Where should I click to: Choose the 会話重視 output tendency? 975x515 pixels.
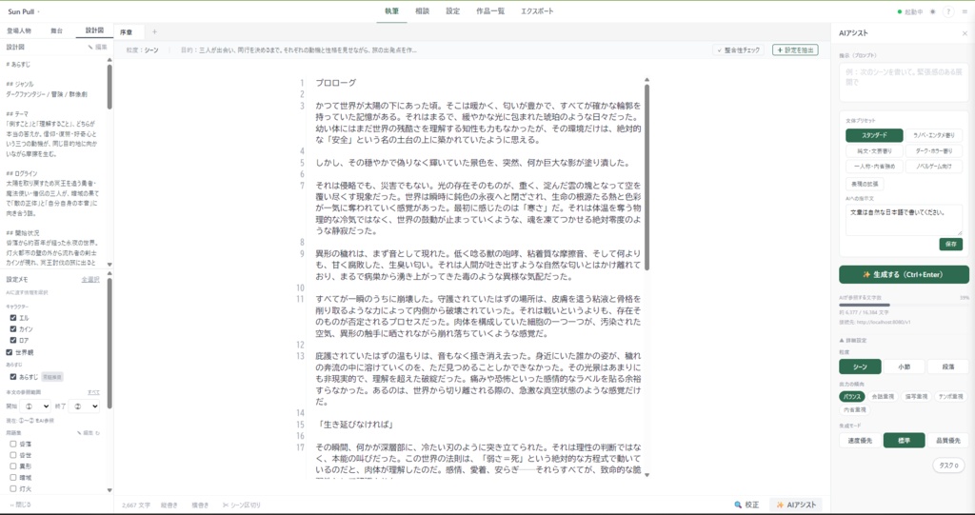click(x=882, y=396)
